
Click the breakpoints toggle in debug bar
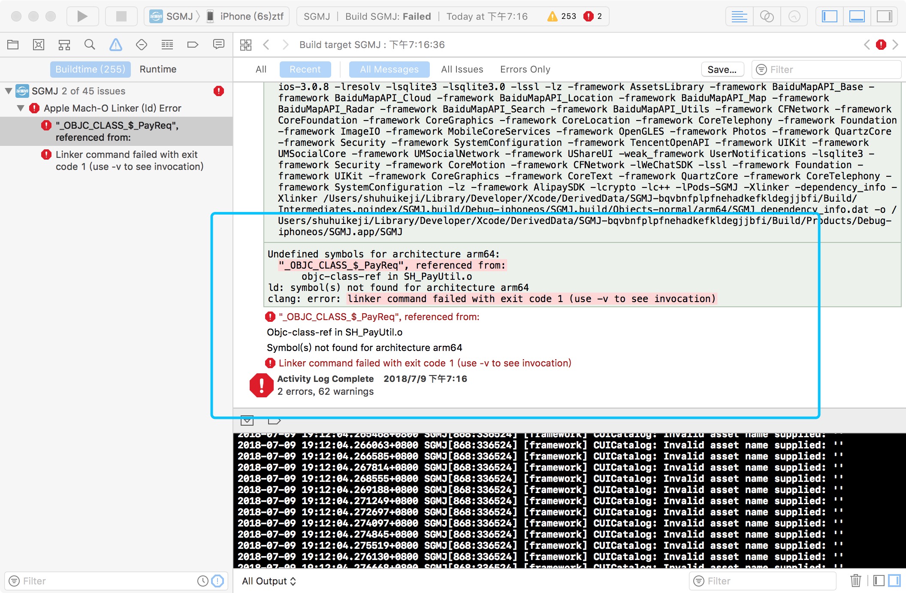(274, 421)
